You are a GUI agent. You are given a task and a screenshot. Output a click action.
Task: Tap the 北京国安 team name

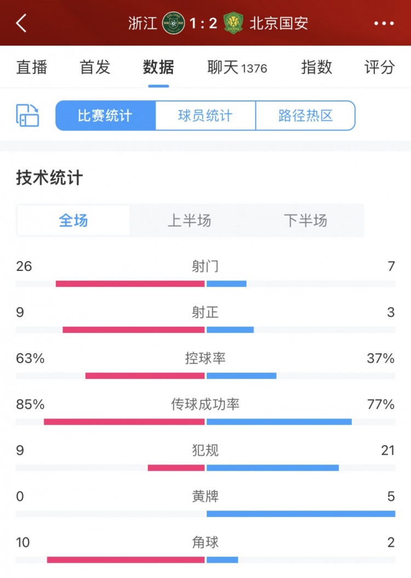pyautogui.click(x=279, y=23)
